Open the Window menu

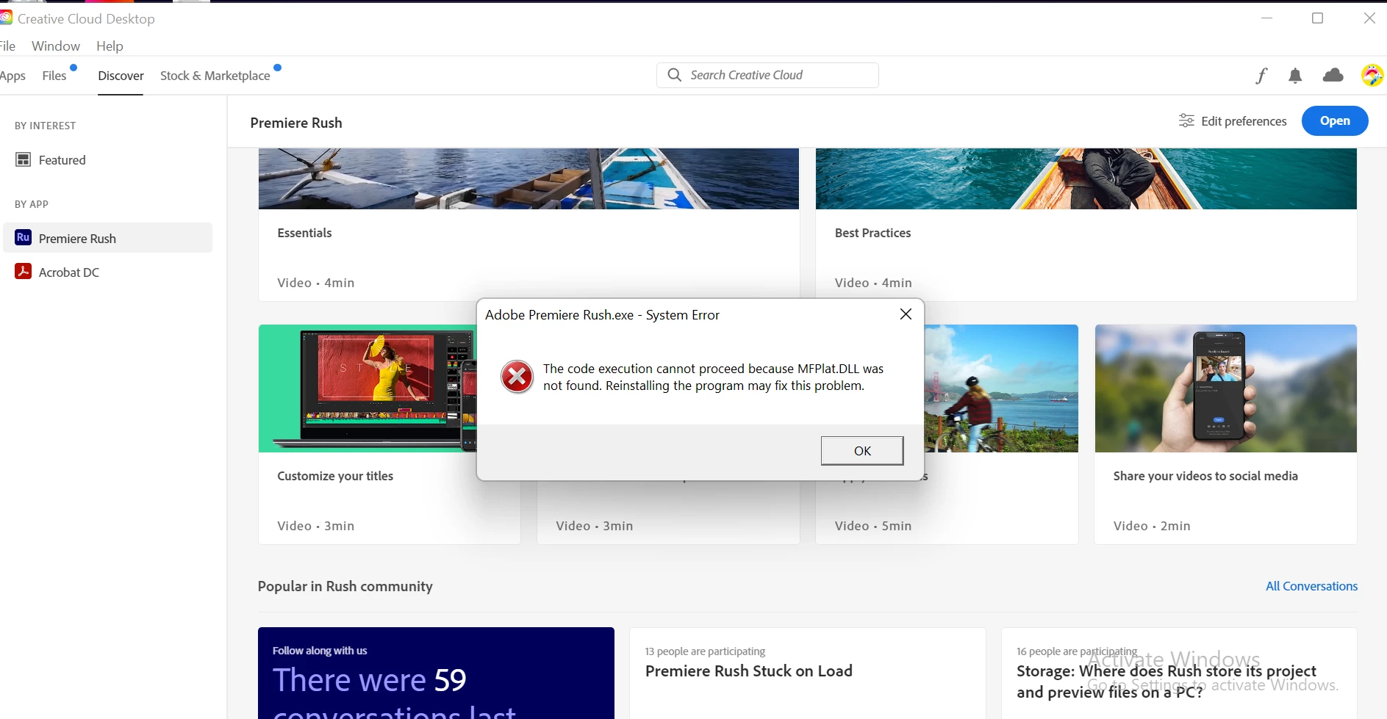[56, 46]
